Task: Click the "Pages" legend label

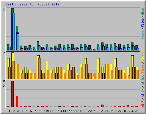Action: [143, 35]
